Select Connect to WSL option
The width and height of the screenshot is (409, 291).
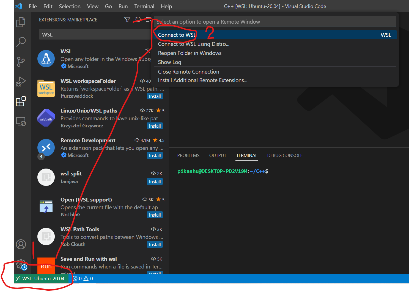[x=275, y=35]
